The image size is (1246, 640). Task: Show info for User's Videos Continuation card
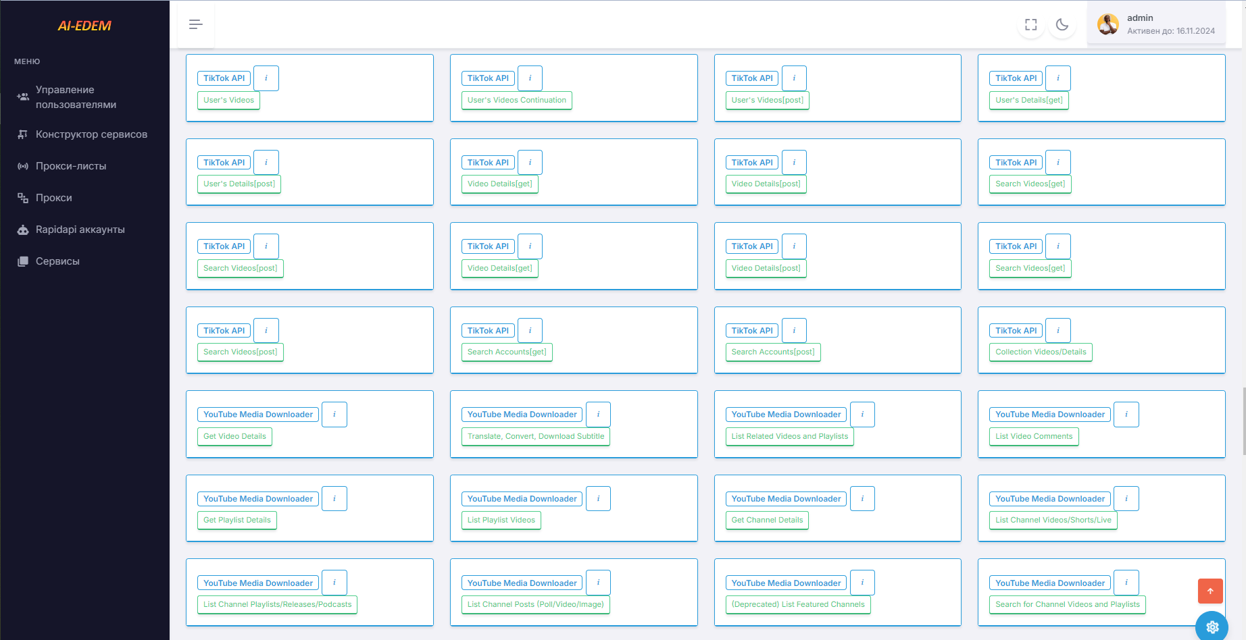point(530,78)
